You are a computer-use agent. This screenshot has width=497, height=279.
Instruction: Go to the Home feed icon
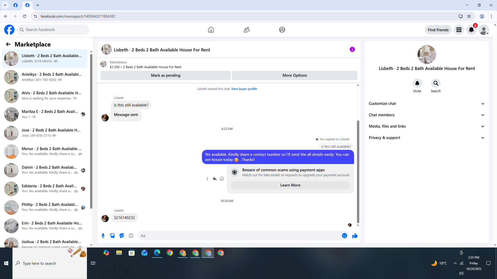tap(211, 30)
